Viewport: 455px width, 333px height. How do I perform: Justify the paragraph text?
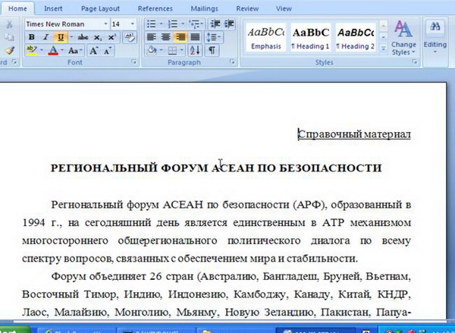(x=196, y=37)
